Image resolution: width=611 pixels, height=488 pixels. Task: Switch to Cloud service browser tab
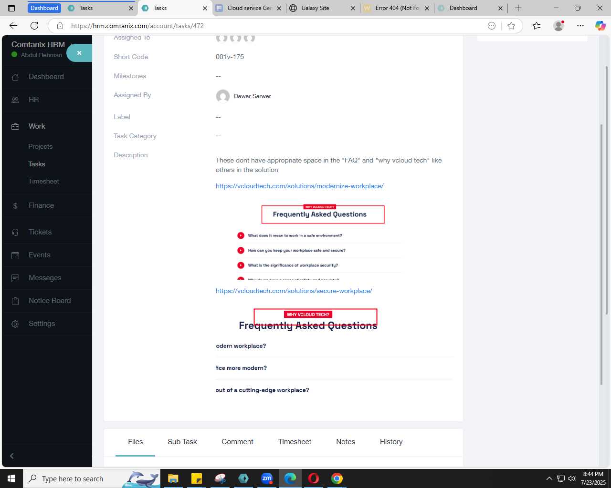[x=249, y=8]
